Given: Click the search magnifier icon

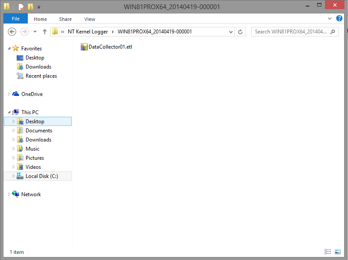Looking at the screenshot, I should (x=333, y=32).
